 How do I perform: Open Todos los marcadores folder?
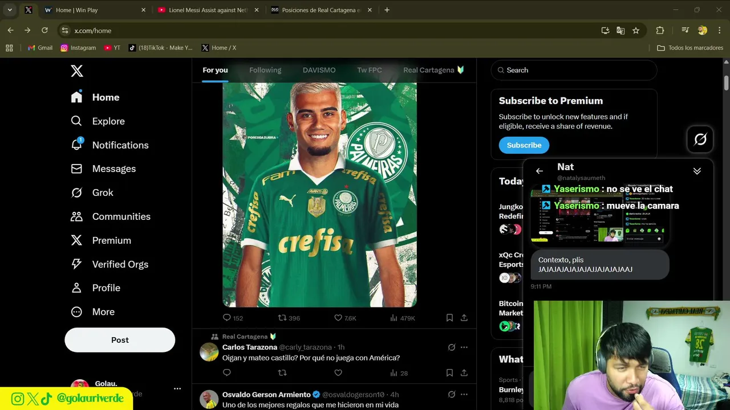coord(690,48)
